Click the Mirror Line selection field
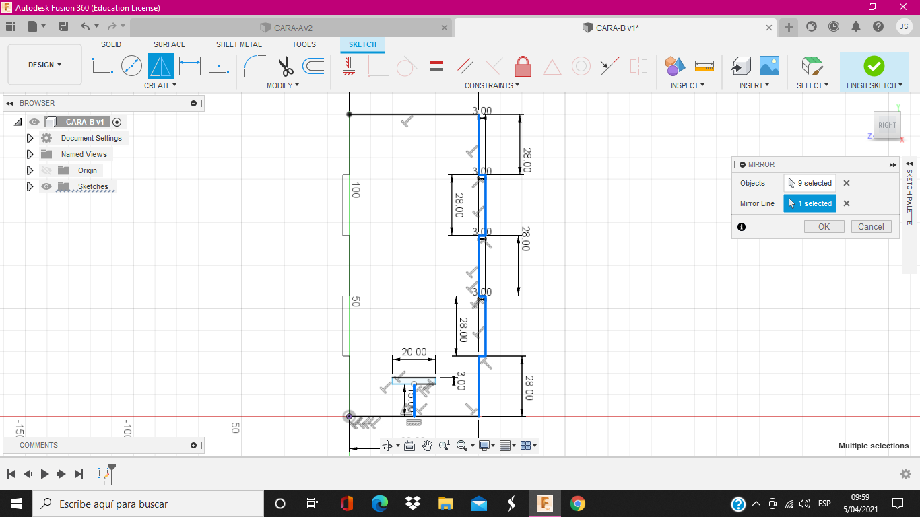 (810, 203)
